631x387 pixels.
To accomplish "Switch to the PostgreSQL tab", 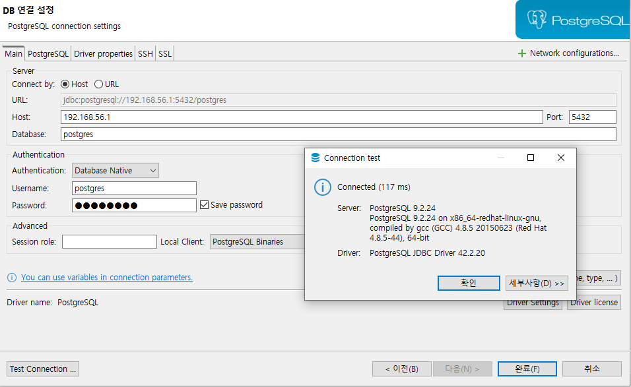I will click(48, 54).
